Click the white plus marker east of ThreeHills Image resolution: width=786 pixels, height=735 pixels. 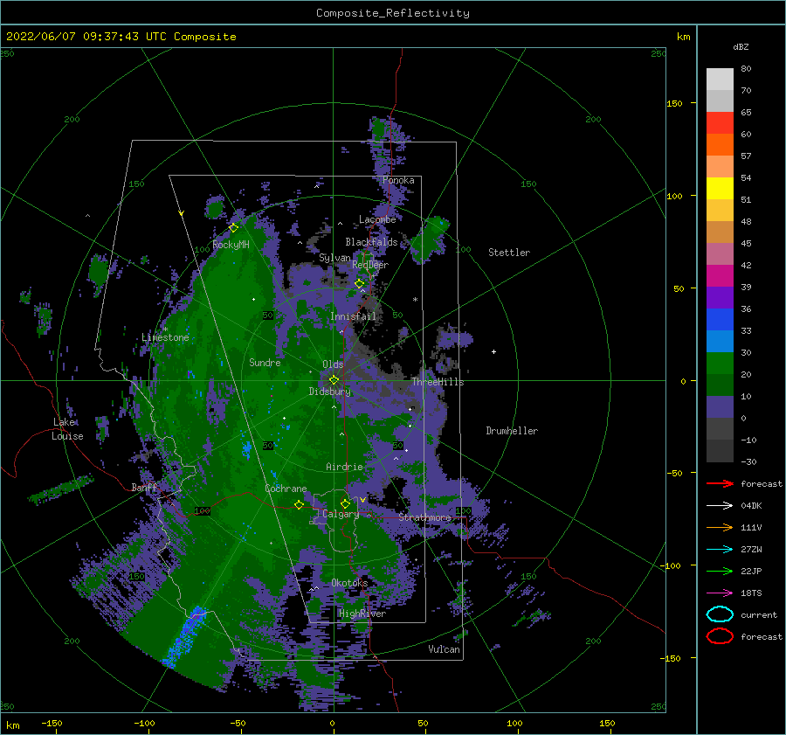(x=493, y=351)
